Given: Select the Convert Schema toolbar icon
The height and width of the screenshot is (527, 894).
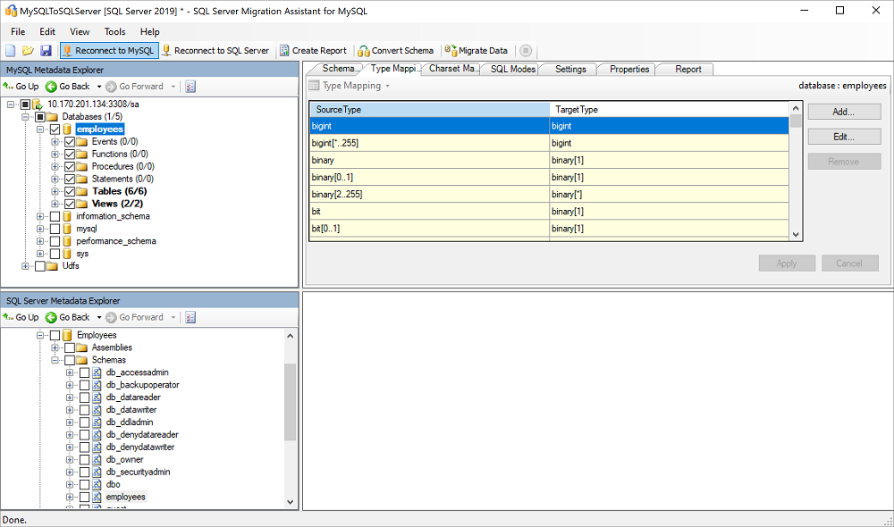Looking at the screenshot, I should [x=362, y=51].
